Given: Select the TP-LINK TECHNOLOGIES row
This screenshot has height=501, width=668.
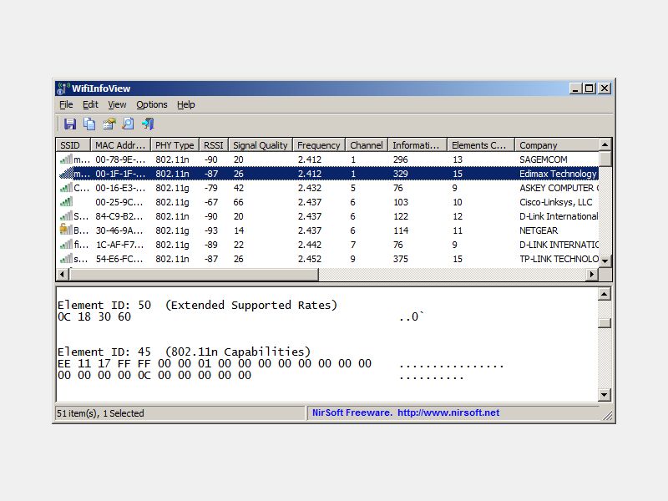Looking at the screenshot, I should (x=327, y=259).
